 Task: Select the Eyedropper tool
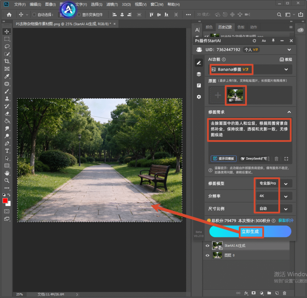[7, 76]
